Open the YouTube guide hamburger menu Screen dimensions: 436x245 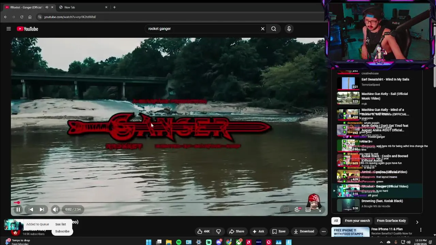[9, 29]
